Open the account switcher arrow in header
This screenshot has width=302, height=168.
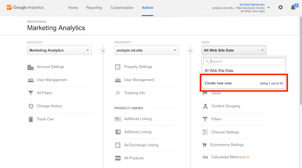tap(268, 8)
